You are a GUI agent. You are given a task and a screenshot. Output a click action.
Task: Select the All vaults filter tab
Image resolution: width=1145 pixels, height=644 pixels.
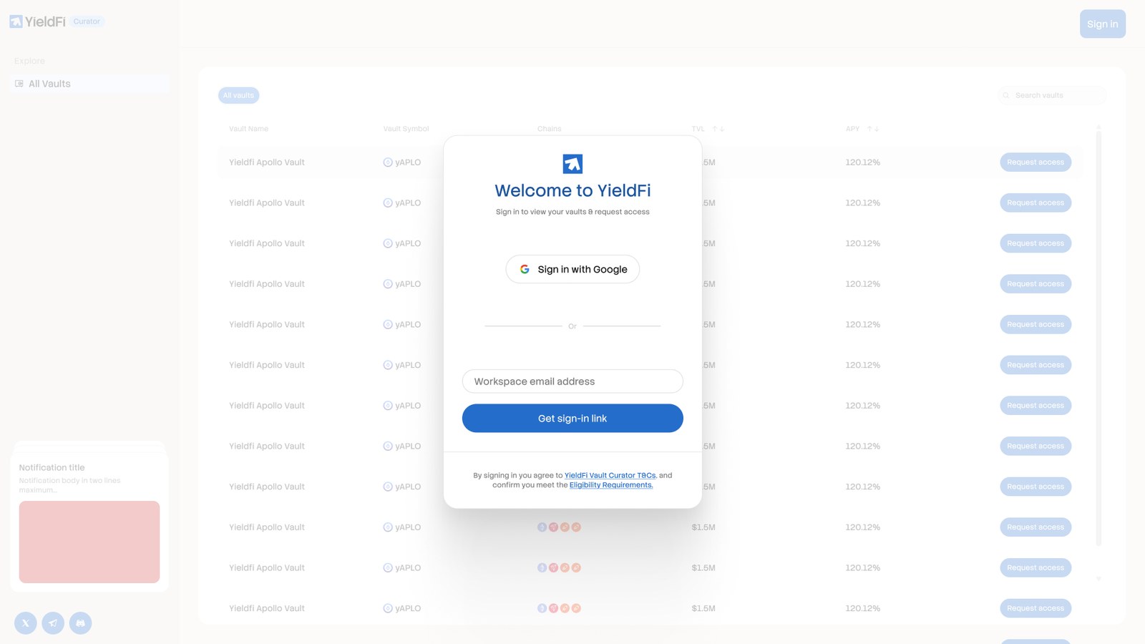pyautogui.click(x=238, y=95)
